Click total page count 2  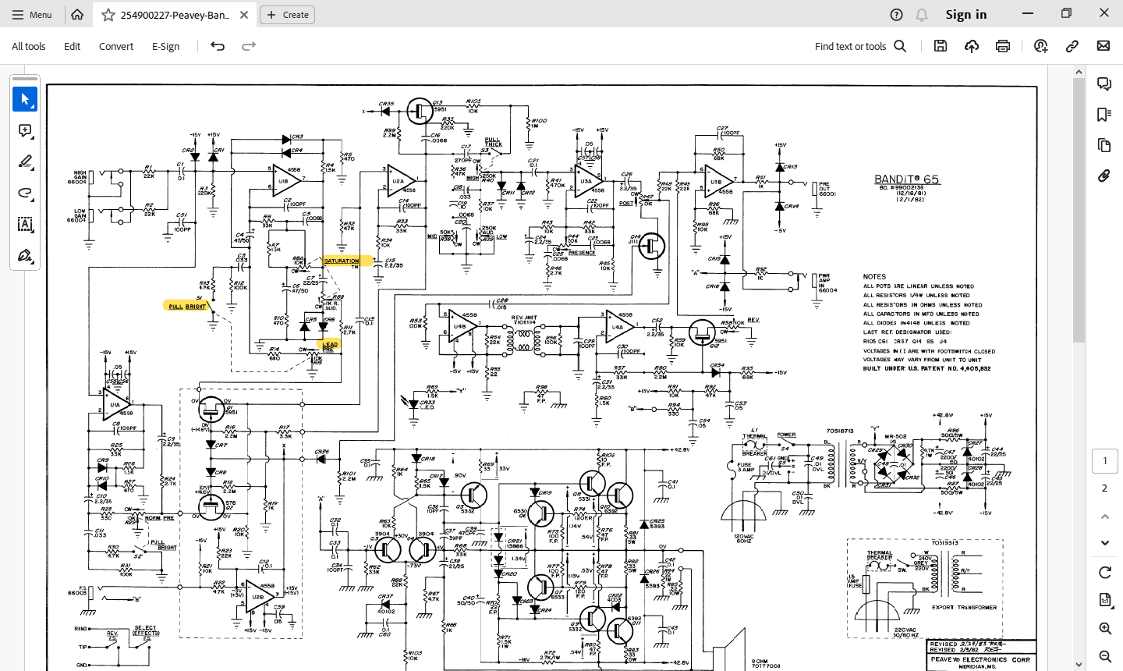[1104, 488]
